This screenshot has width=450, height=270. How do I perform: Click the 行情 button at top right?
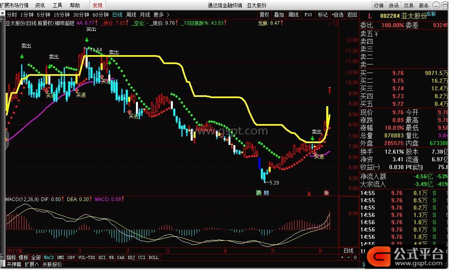(379, 5)
